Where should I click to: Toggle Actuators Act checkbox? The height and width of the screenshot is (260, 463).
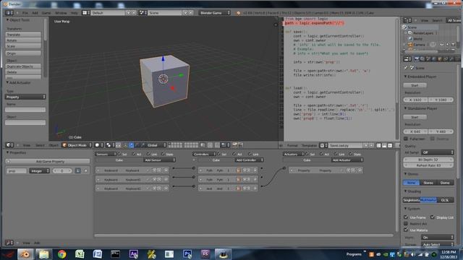(321, 154)
